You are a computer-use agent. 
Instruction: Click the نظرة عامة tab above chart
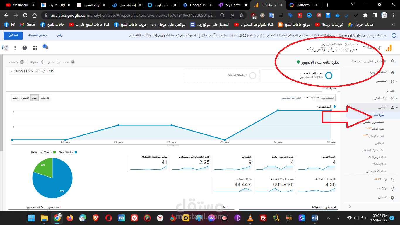pyautogui.click(x=330, y=88)
